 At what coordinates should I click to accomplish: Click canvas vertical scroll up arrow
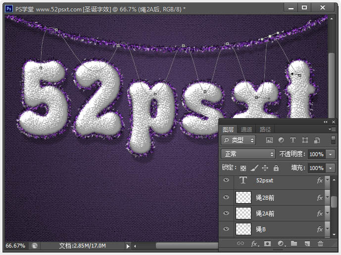[332, 19]
